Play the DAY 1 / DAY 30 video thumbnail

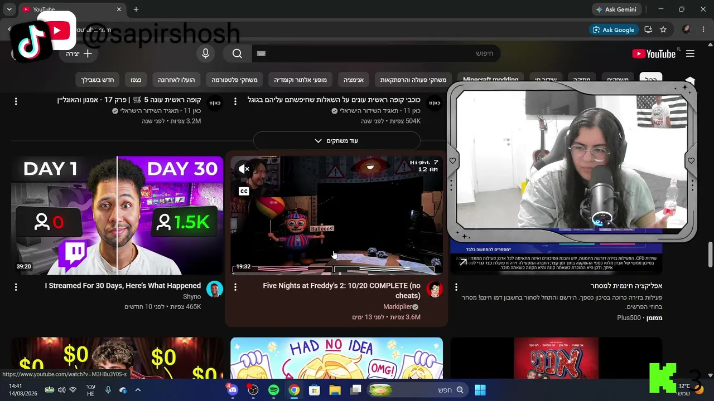(117, 216)
